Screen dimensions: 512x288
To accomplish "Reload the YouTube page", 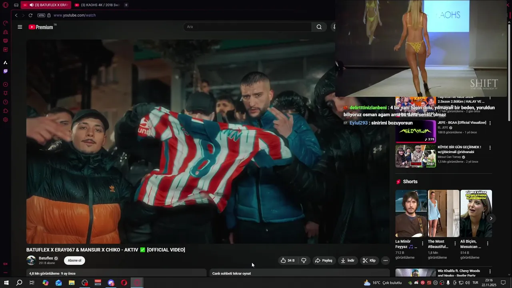I will 30,15.
